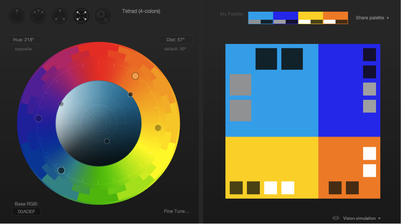Click the navy sub-swatch under blue in My Palette
Image resolution: width=401 pixels, height=224 pixels.
pos(292,22)
